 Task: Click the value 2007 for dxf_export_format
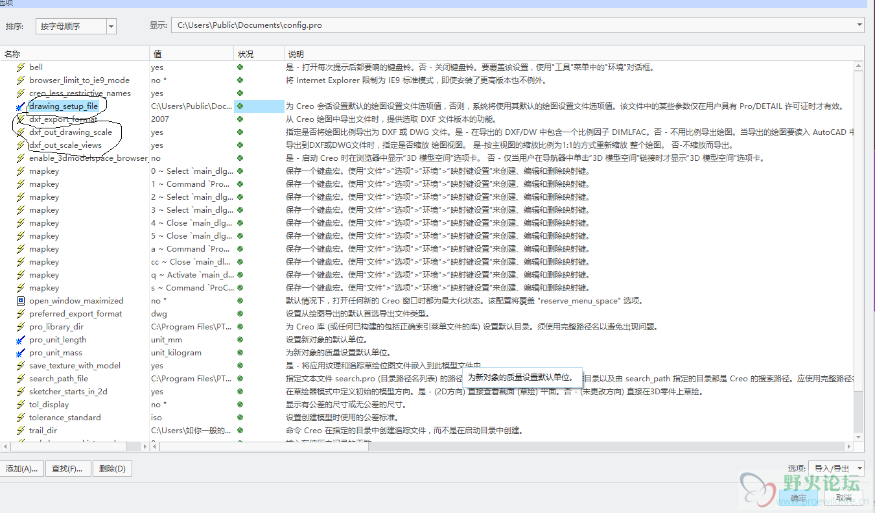pos(160,119)
